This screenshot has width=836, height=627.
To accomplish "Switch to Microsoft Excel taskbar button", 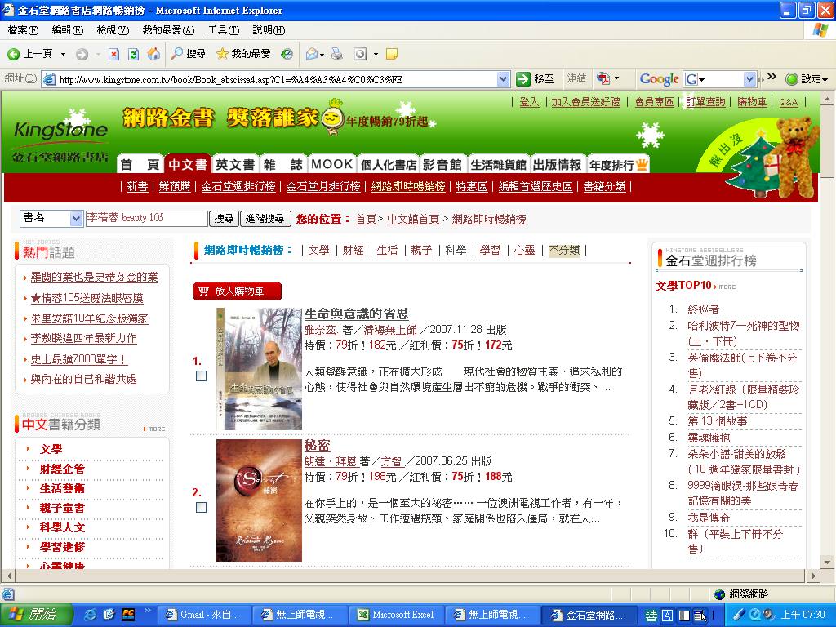I will [396, 615].
